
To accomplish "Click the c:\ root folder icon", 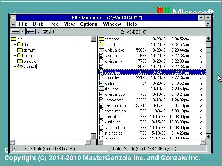I will 14,39.
